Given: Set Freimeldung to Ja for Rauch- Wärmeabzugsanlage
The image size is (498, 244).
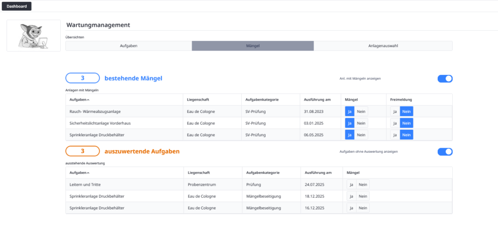Looking at the screenshot, I should tap(395, 111).
